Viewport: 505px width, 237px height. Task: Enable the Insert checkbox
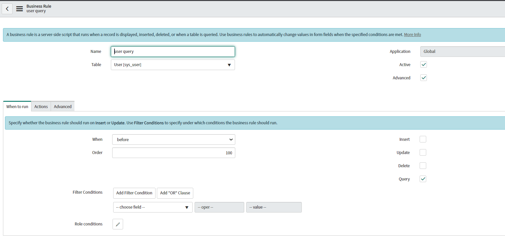(423, 139)
